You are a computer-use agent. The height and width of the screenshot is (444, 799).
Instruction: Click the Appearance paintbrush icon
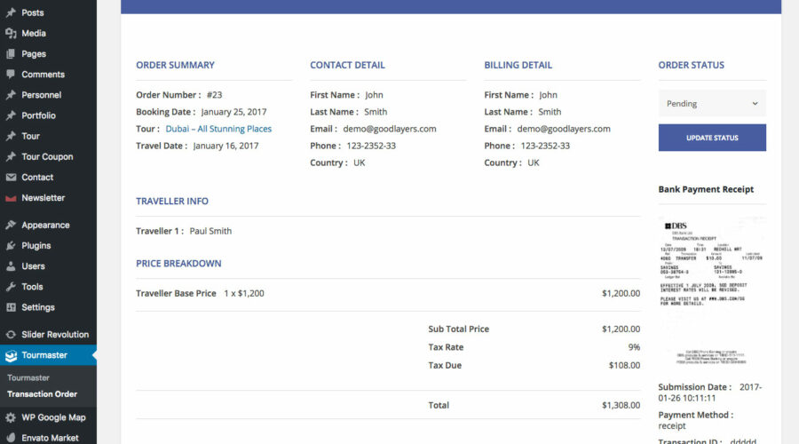(11, 226)
